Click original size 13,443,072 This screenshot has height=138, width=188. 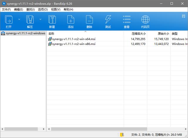(x=161, y=44)
